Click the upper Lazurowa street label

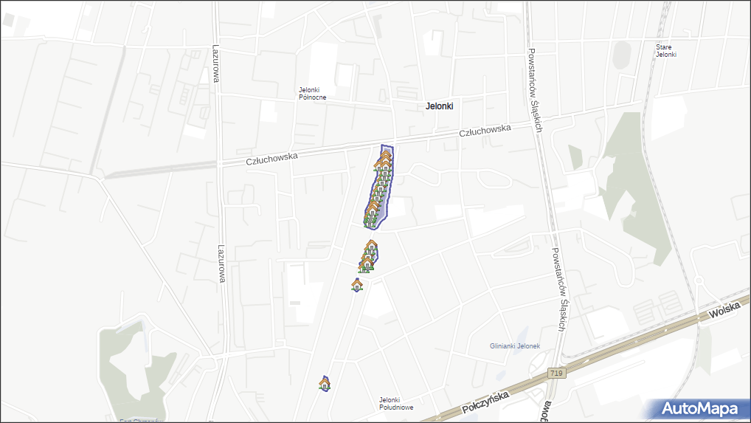[x=215, y=63]
